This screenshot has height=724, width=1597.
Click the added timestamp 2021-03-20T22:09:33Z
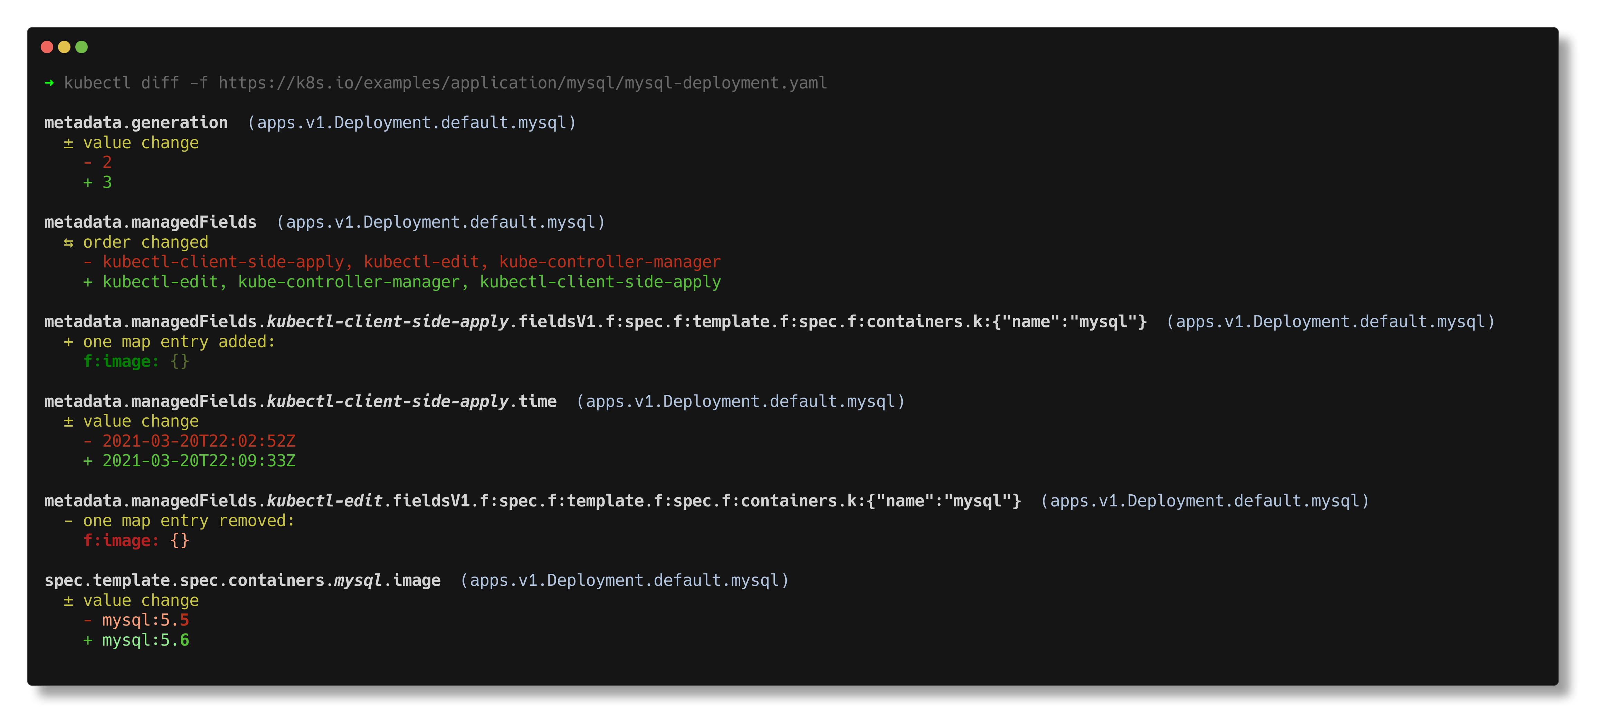(199, 461)
